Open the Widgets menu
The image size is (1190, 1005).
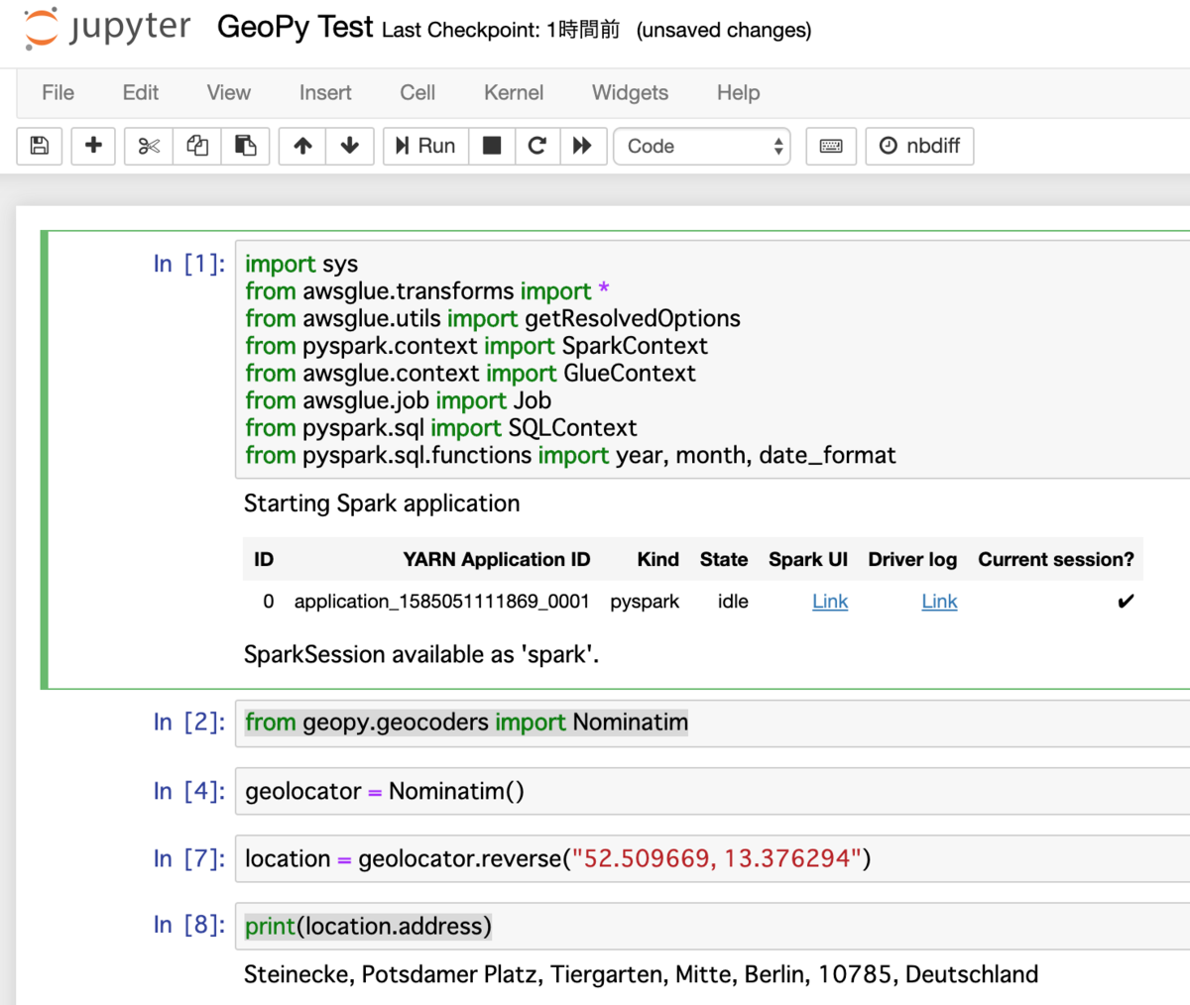click(x=629, y=92)
